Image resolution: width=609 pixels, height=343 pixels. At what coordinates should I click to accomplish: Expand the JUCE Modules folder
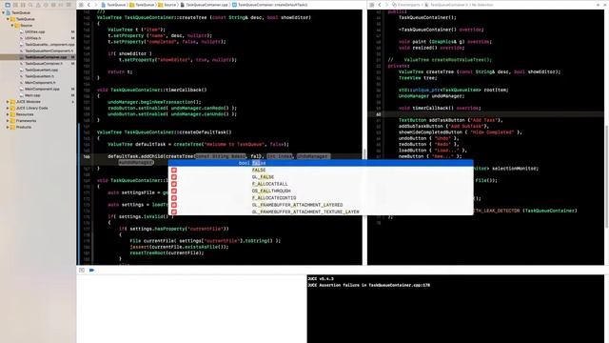click(8, 102)
